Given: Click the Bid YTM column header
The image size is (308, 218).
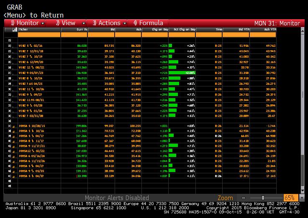Looking at the screenshot, I should (236, 30).
